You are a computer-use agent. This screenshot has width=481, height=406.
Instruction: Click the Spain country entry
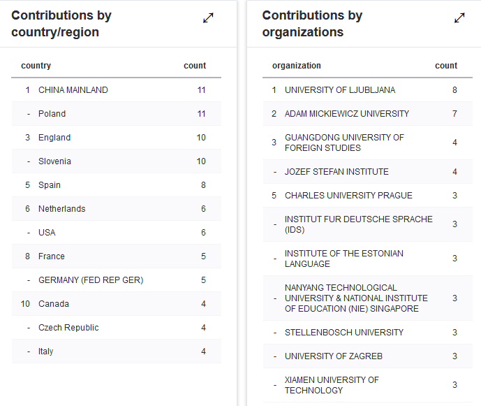tap(50, 185)
